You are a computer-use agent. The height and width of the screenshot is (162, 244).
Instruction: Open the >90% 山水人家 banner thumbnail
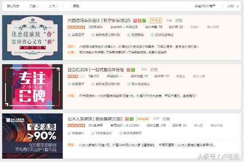pos(32,136)
